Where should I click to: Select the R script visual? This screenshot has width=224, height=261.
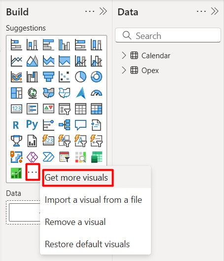pyautogui.click(x=16, y=125)
